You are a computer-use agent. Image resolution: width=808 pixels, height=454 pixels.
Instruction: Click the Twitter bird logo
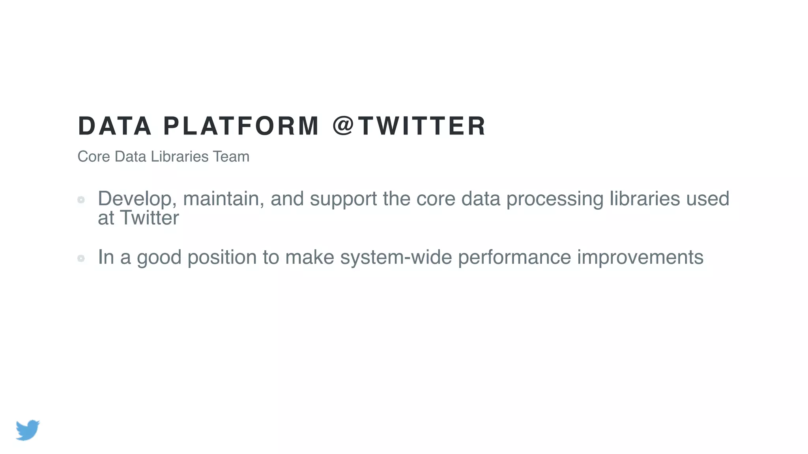coord(28,430)
